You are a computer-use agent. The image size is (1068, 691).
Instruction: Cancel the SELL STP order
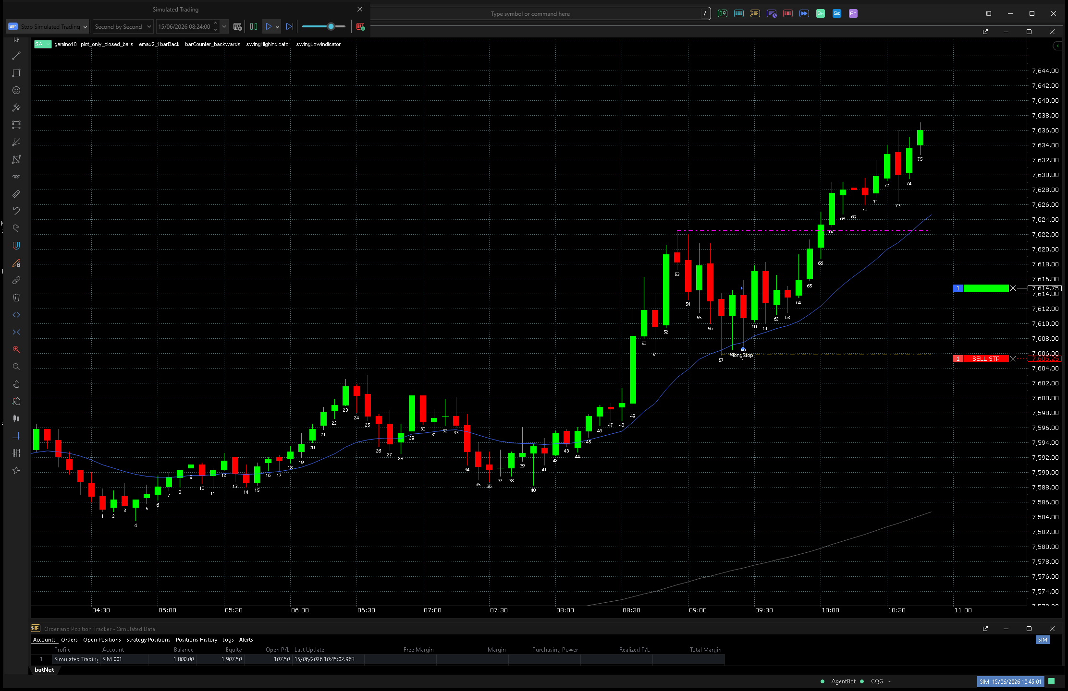1013,359
